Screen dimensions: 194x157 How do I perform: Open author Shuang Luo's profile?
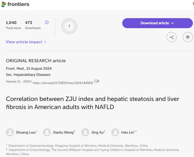26,132
